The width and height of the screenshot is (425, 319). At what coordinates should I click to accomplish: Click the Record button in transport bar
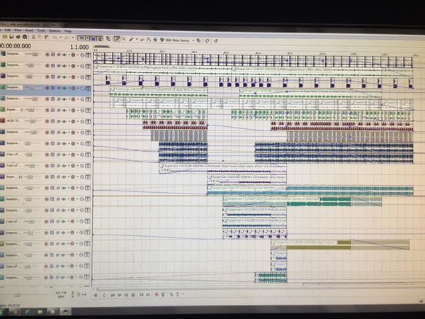[95, 294]
